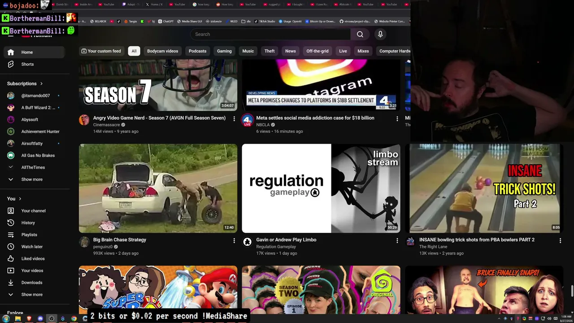
Task: Open the Airsoftfatty subscription
Action: coord(35,144)
